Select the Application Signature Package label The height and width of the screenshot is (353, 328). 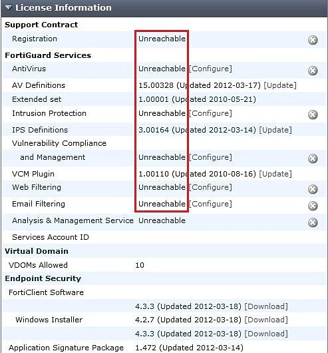(66, 348)
